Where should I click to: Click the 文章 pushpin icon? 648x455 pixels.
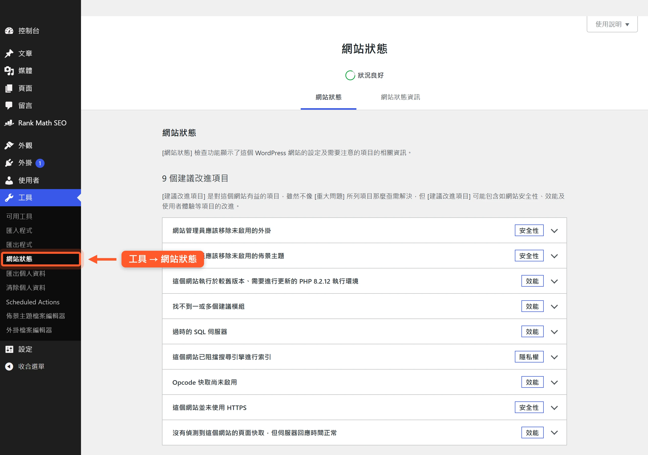[x=9, y=53]
